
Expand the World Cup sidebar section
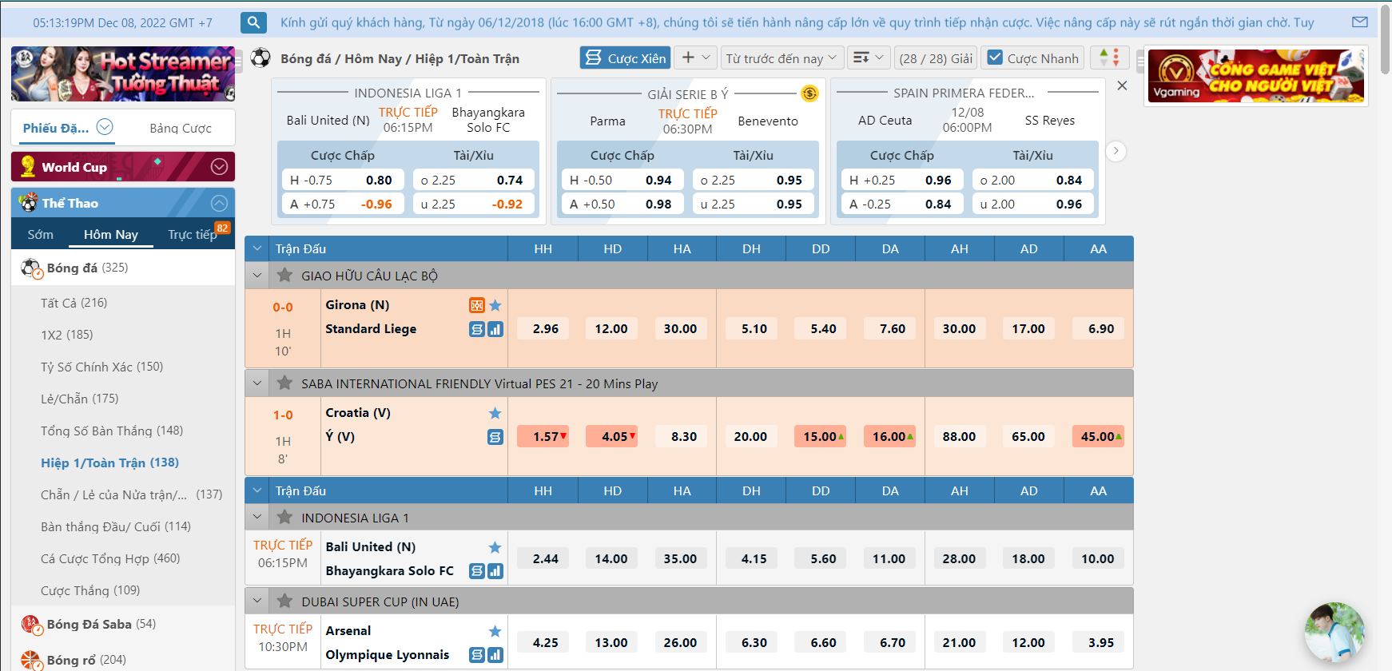pos(219,167)
